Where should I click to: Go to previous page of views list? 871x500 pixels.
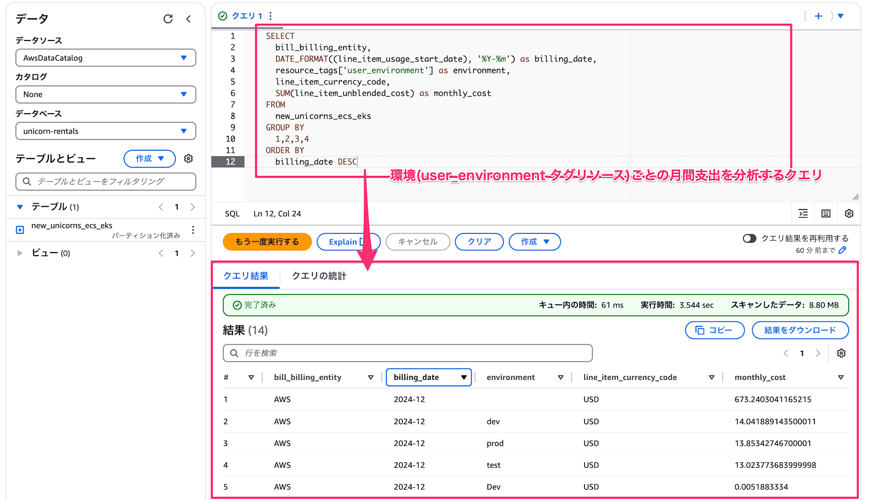[x=161, y=253]
